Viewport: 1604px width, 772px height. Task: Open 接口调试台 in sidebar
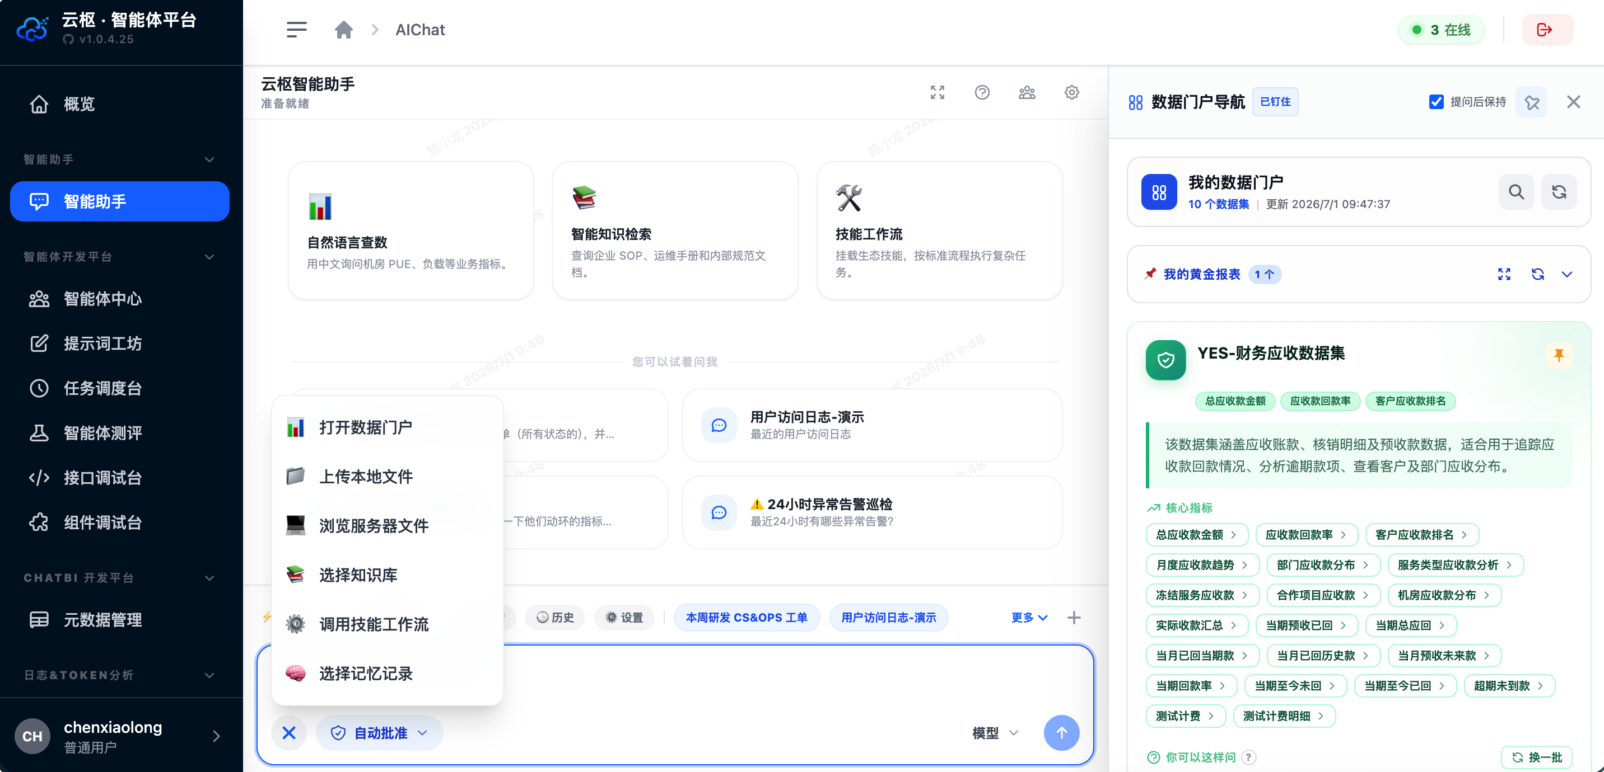(119, 478)
